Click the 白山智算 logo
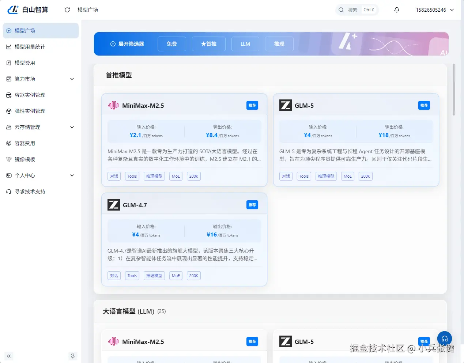 [x=28, y=10]
